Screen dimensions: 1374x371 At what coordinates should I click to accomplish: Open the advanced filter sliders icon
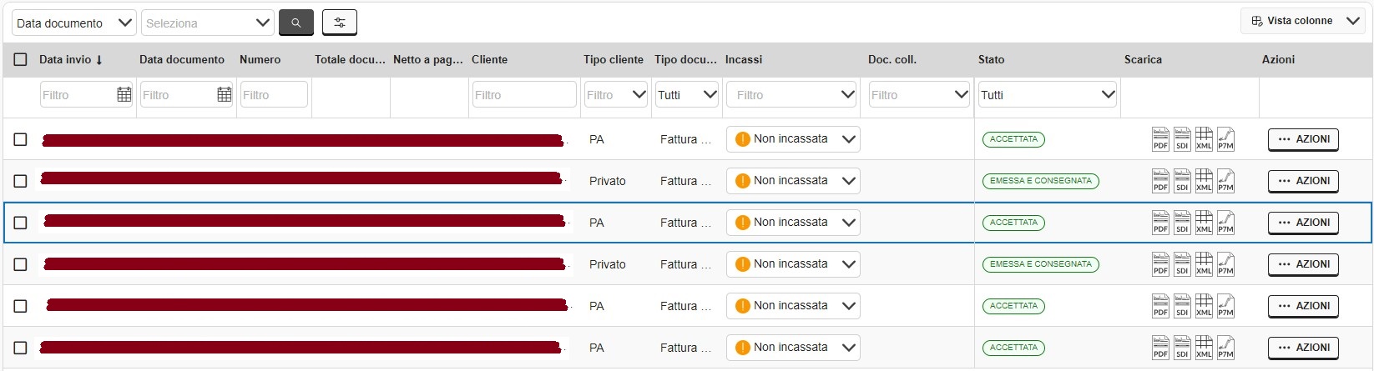point(340,23)
